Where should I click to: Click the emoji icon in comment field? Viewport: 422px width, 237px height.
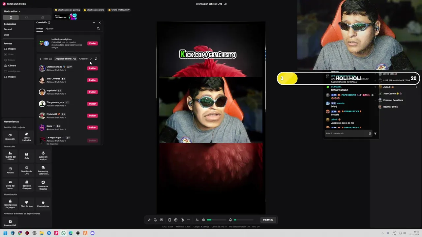(x=370, y=134)
